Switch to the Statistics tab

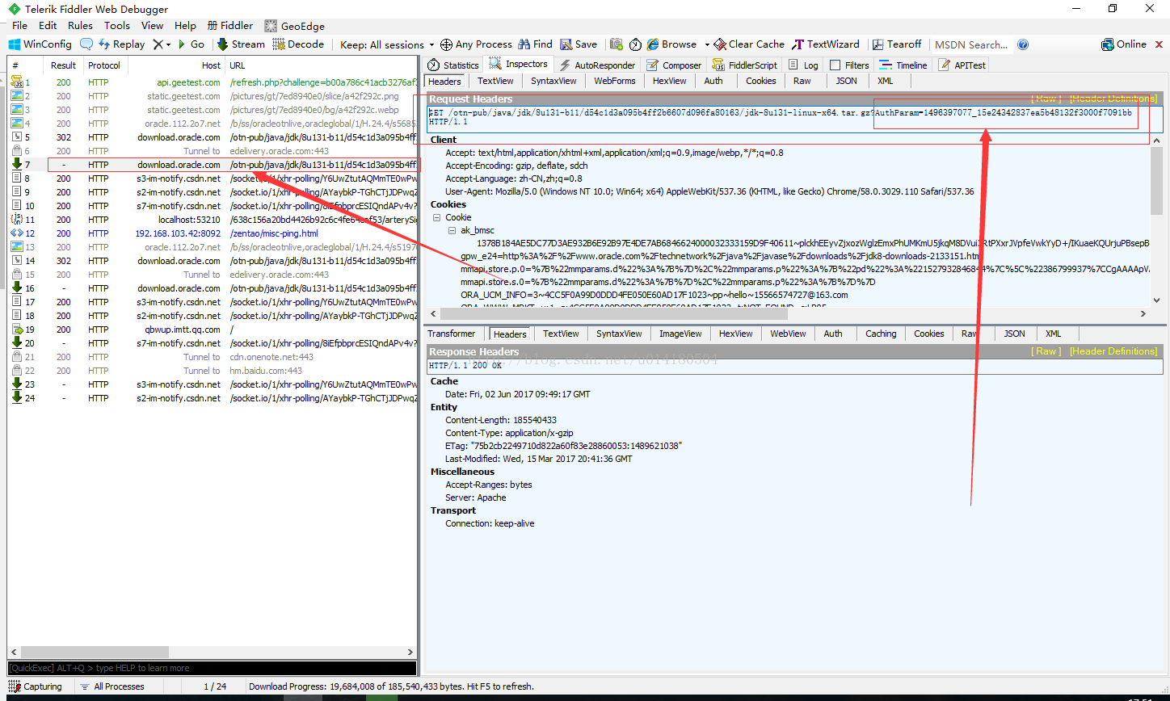[453, 65]
